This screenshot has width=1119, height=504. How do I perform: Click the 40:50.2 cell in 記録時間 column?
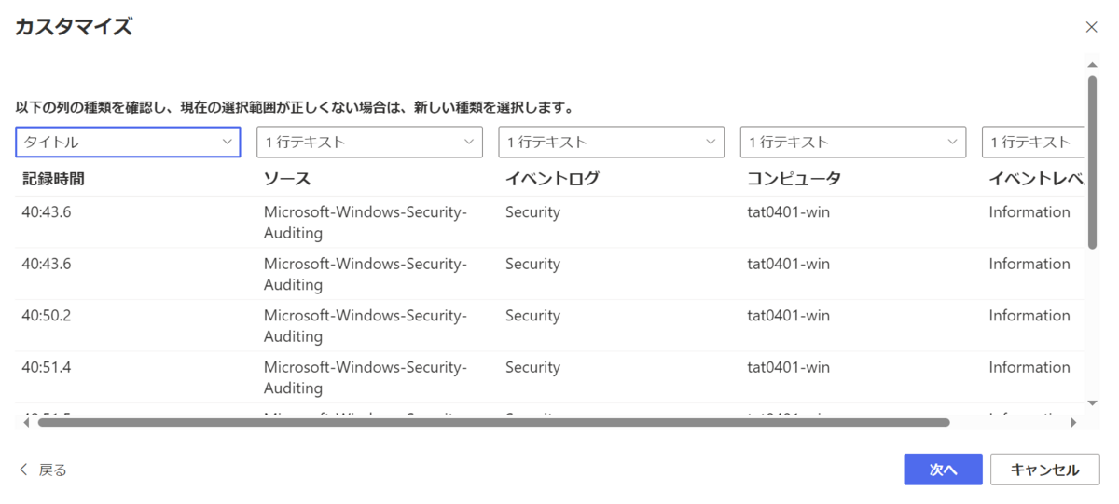coord(47,315)
